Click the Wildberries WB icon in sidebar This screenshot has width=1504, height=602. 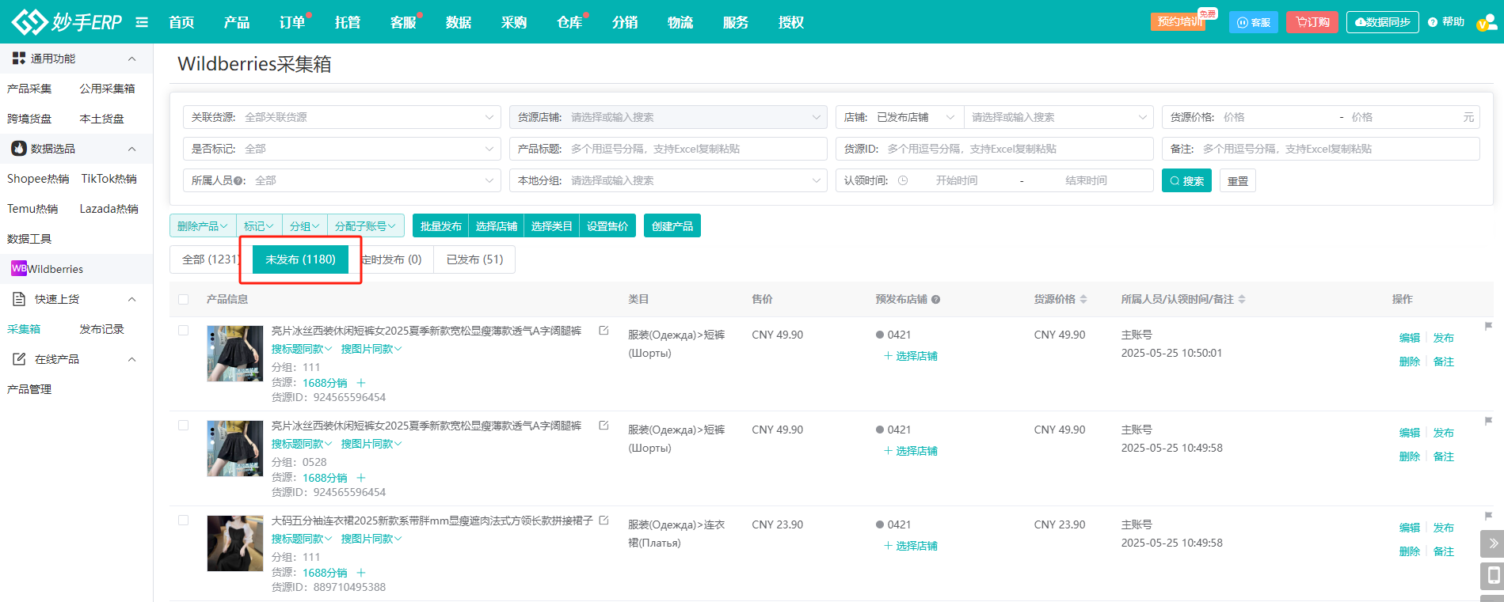click(x=19, y=268)
